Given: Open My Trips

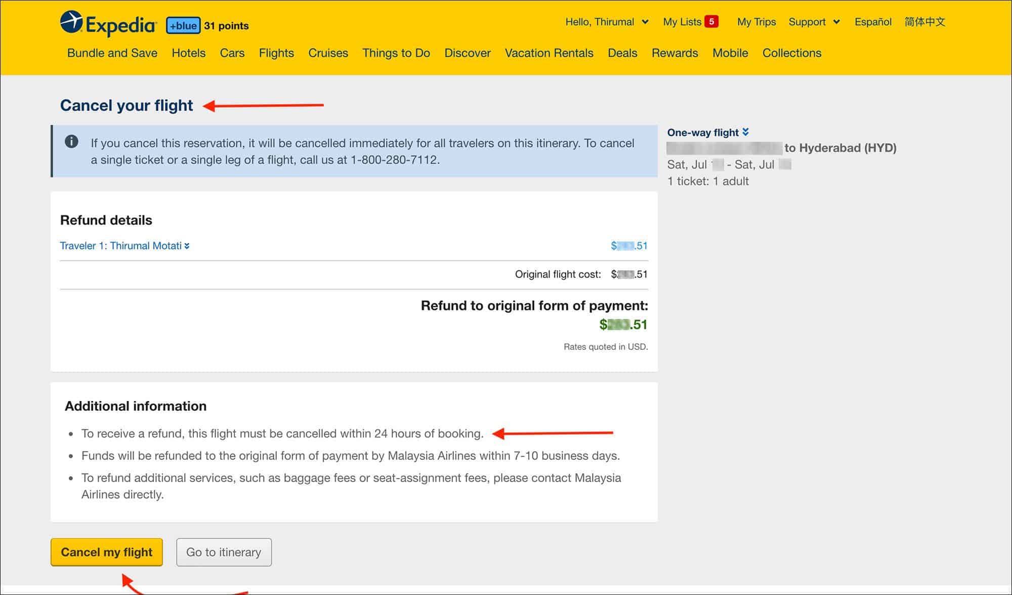Looking at the screenshot, I should (756, 22).
